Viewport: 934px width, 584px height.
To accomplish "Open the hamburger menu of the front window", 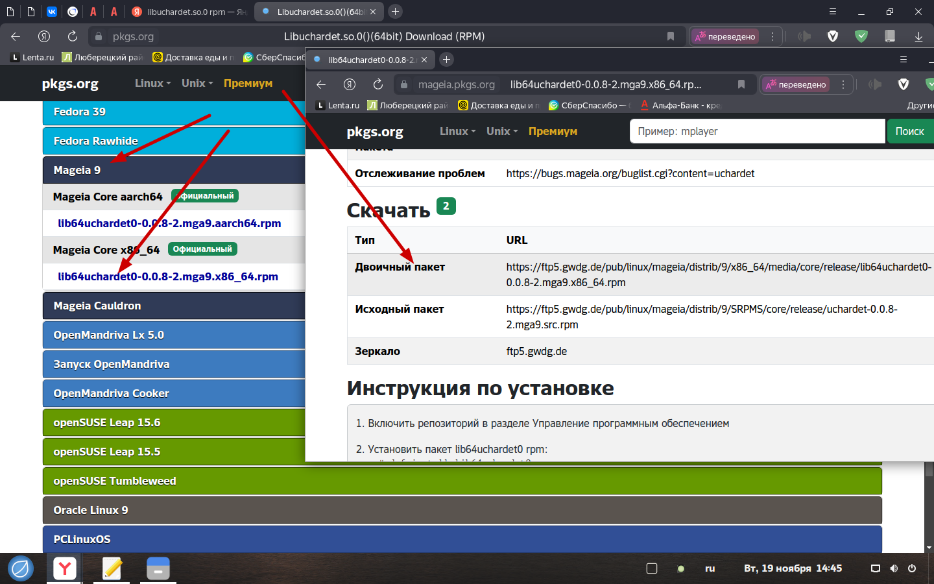I will click(x=904, y=60).
